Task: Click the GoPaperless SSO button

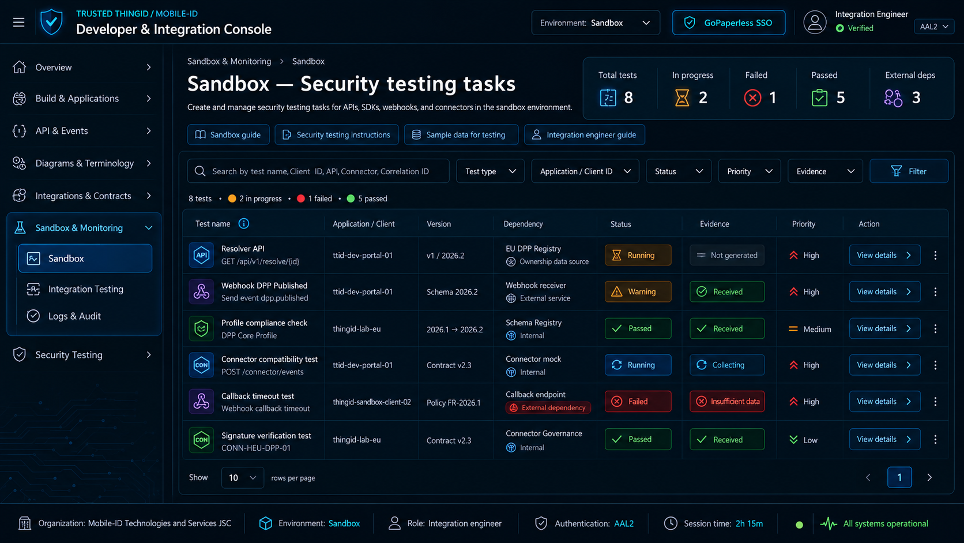Action: coord(729,23)
